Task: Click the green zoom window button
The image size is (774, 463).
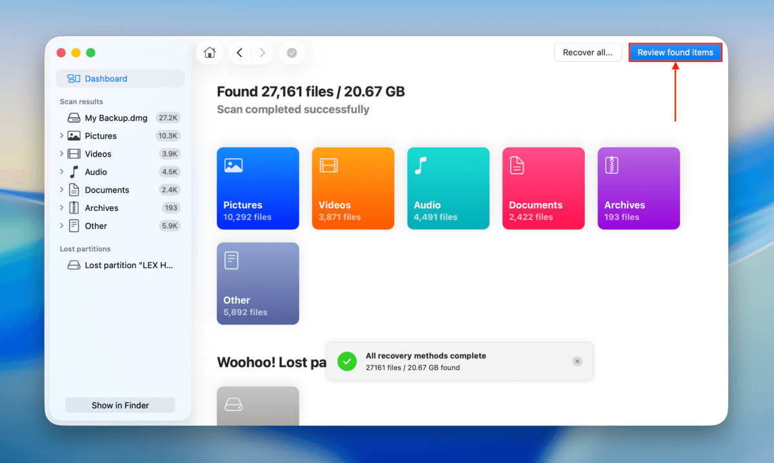Action: tap(91, 53)
